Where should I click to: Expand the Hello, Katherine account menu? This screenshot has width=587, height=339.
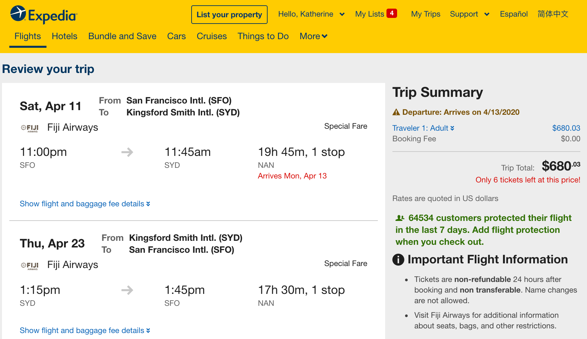point(311,14)
